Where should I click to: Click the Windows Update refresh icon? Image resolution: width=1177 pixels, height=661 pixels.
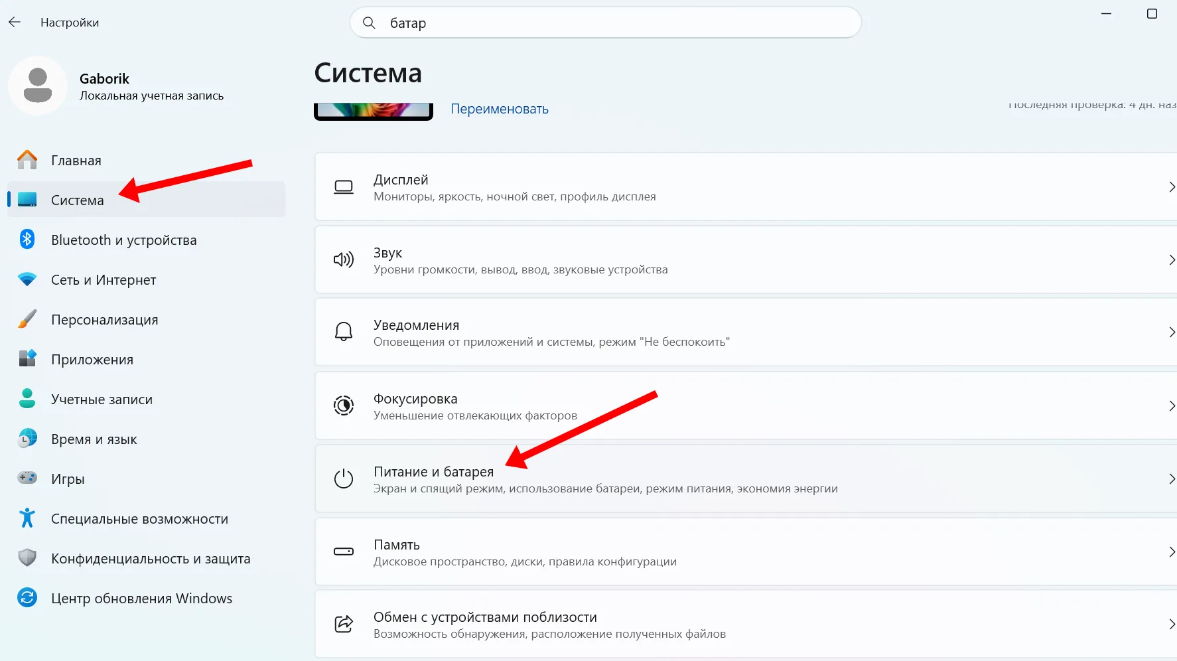click(x=27, y=598)
